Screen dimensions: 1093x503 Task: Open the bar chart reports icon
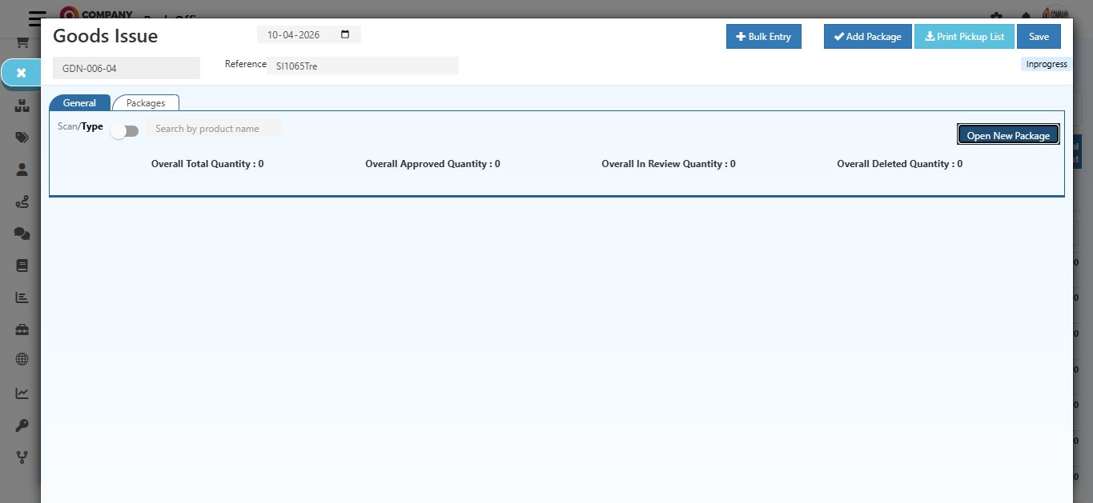click(x=21, y=297)
